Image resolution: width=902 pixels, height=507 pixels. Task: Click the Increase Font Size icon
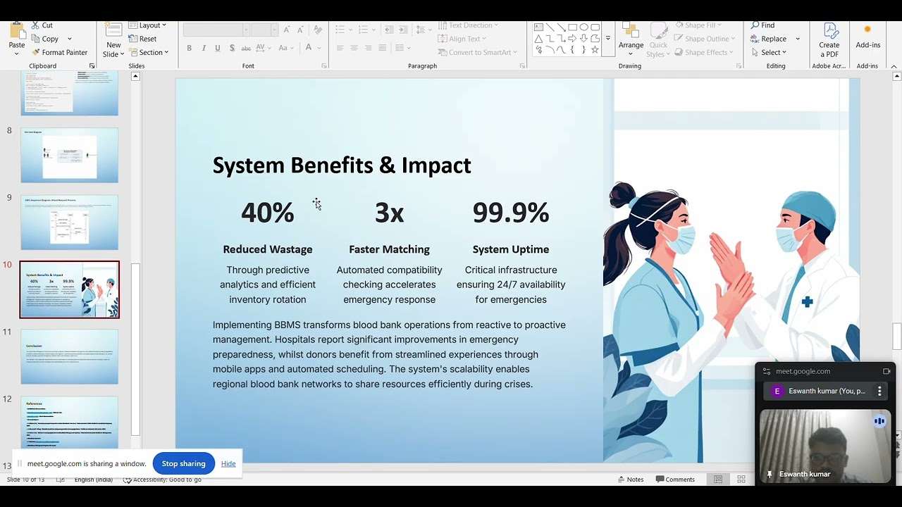coord(286,30)
